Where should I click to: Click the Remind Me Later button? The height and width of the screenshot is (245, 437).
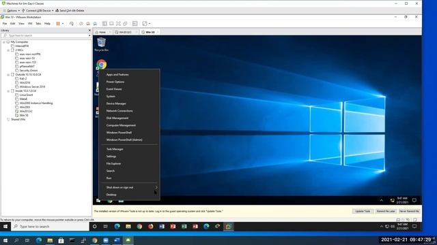tap(386, 211)
